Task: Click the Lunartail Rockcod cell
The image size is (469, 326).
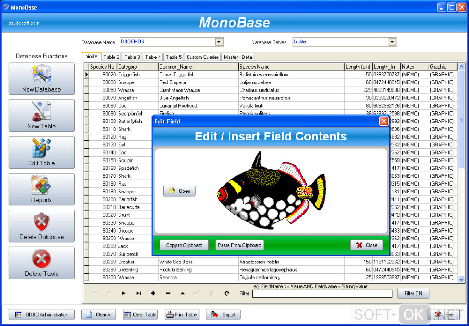Action: 198,106
